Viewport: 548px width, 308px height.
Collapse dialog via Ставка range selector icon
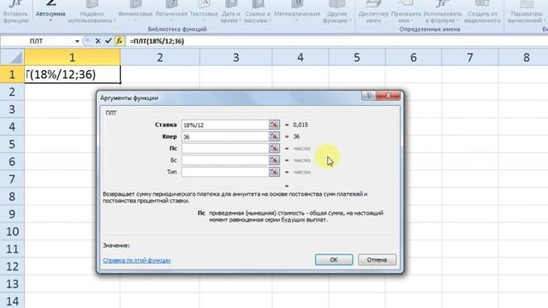[x=274, y=125]
